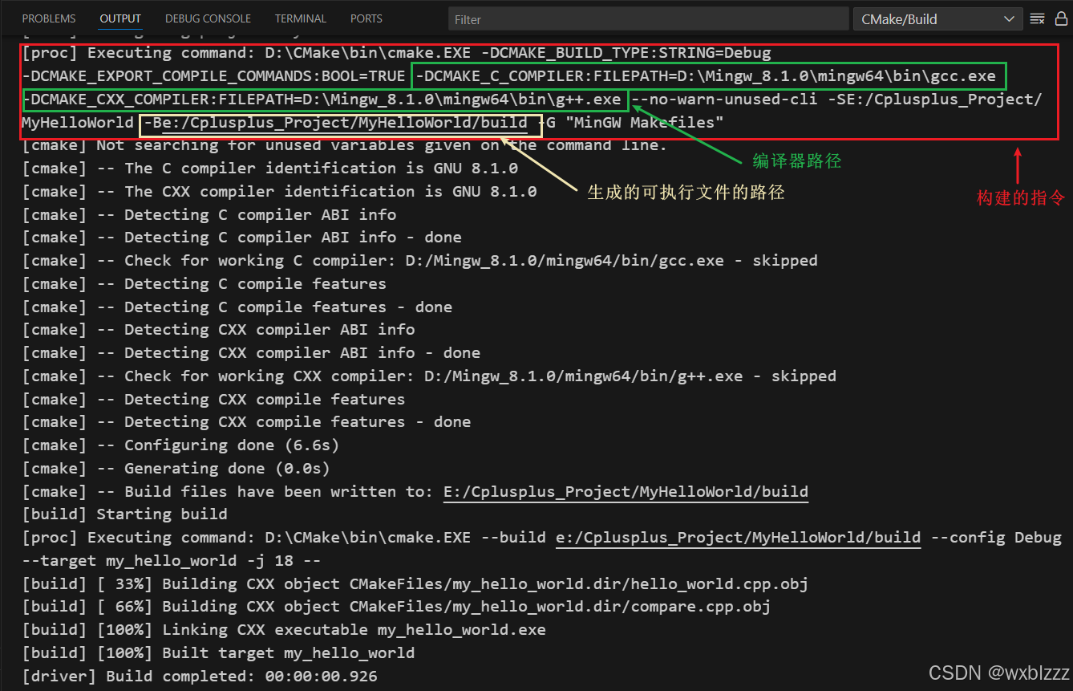Follow the build directory link in the --build command
Image resolution: width=1073 pixels, height=691 pixels.
pos(738,538)
